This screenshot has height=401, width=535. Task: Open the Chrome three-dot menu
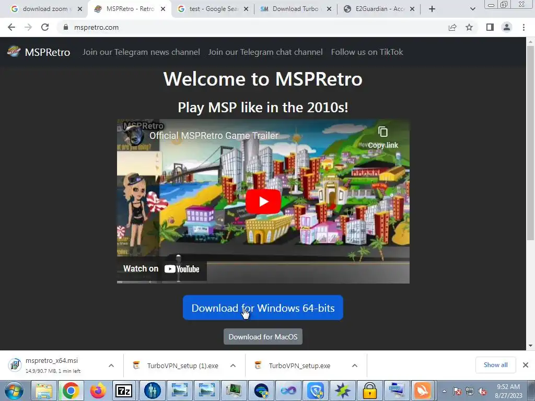(524, 27)
